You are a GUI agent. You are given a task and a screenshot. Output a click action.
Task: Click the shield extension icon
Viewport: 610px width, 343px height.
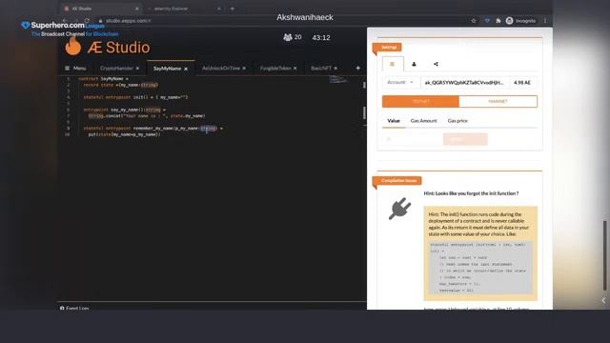(x=487, y=21)
